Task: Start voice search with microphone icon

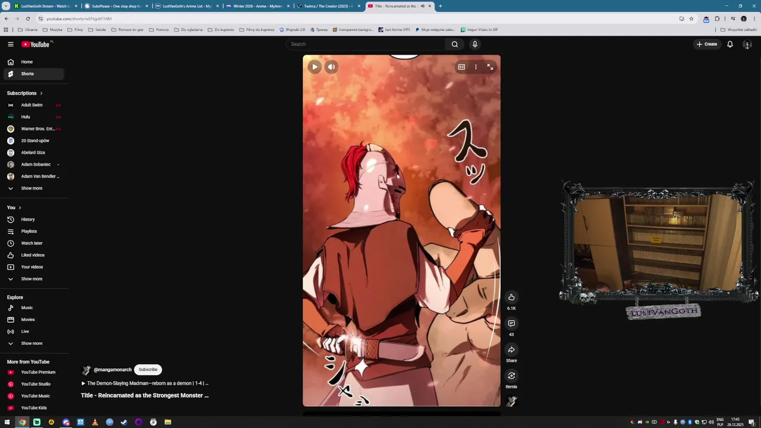Action: tap(475, 44)
